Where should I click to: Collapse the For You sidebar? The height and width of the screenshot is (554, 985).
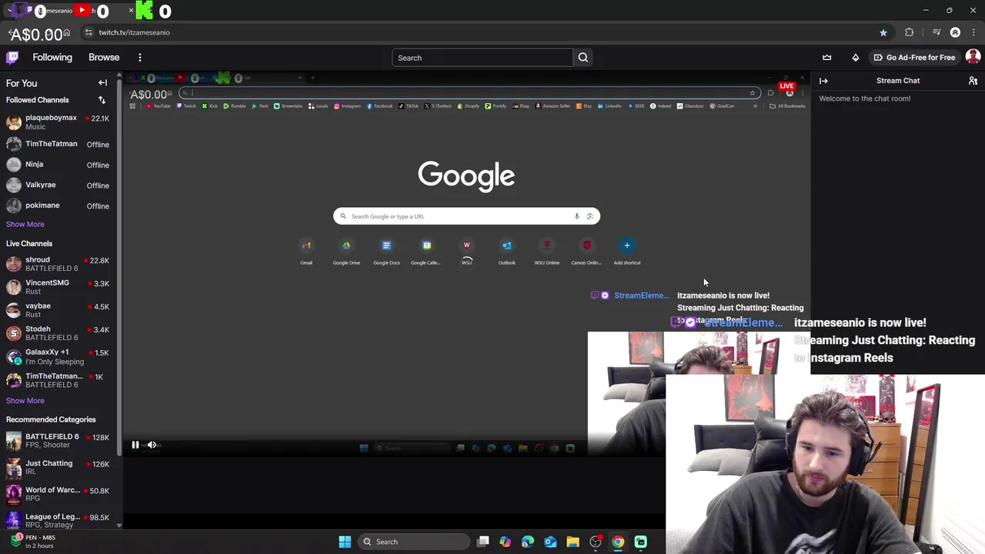pos(102,83)
